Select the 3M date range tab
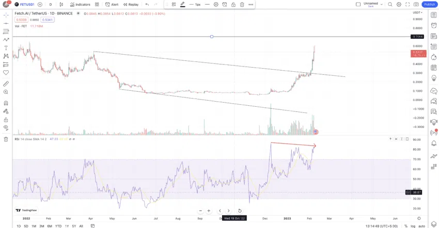 click(41, 226)
